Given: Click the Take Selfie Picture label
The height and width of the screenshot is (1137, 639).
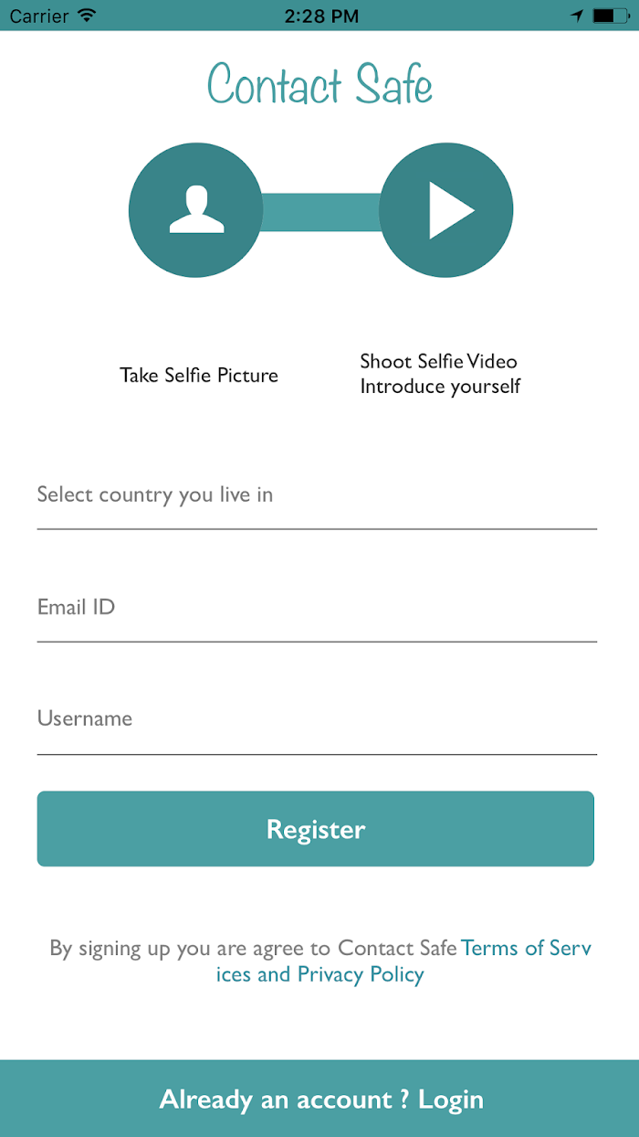Looking at the screenshot, I should point(199,376).
